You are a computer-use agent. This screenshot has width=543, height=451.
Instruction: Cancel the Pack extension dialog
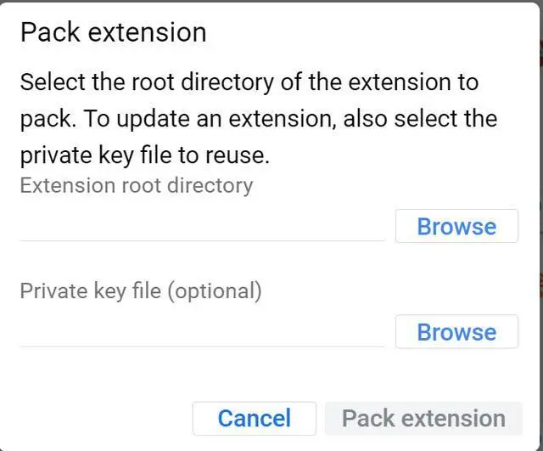(254, 418)
